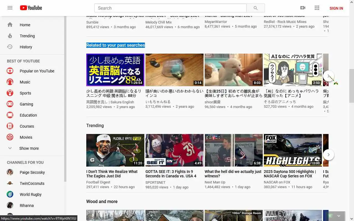Open the Next Man Up channel link
The width and height of the screenshot is (354, 221).
[x=215, y=182]
